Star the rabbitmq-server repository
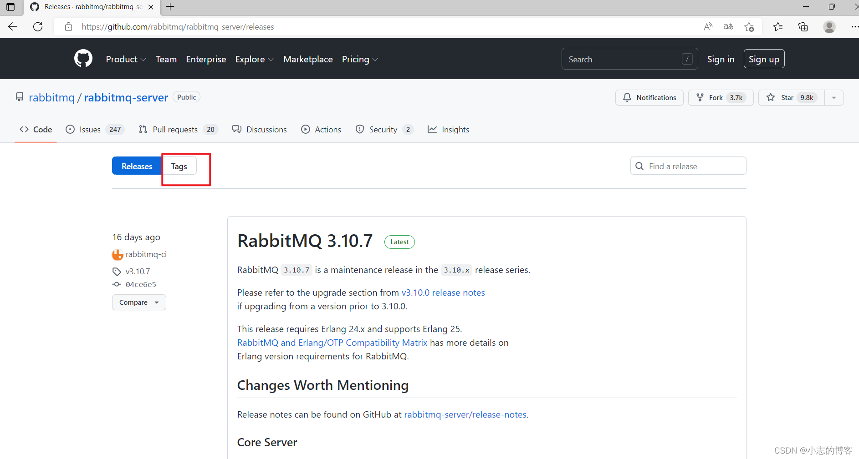Viewport: 859px width, 459px height. pos(792,97)
